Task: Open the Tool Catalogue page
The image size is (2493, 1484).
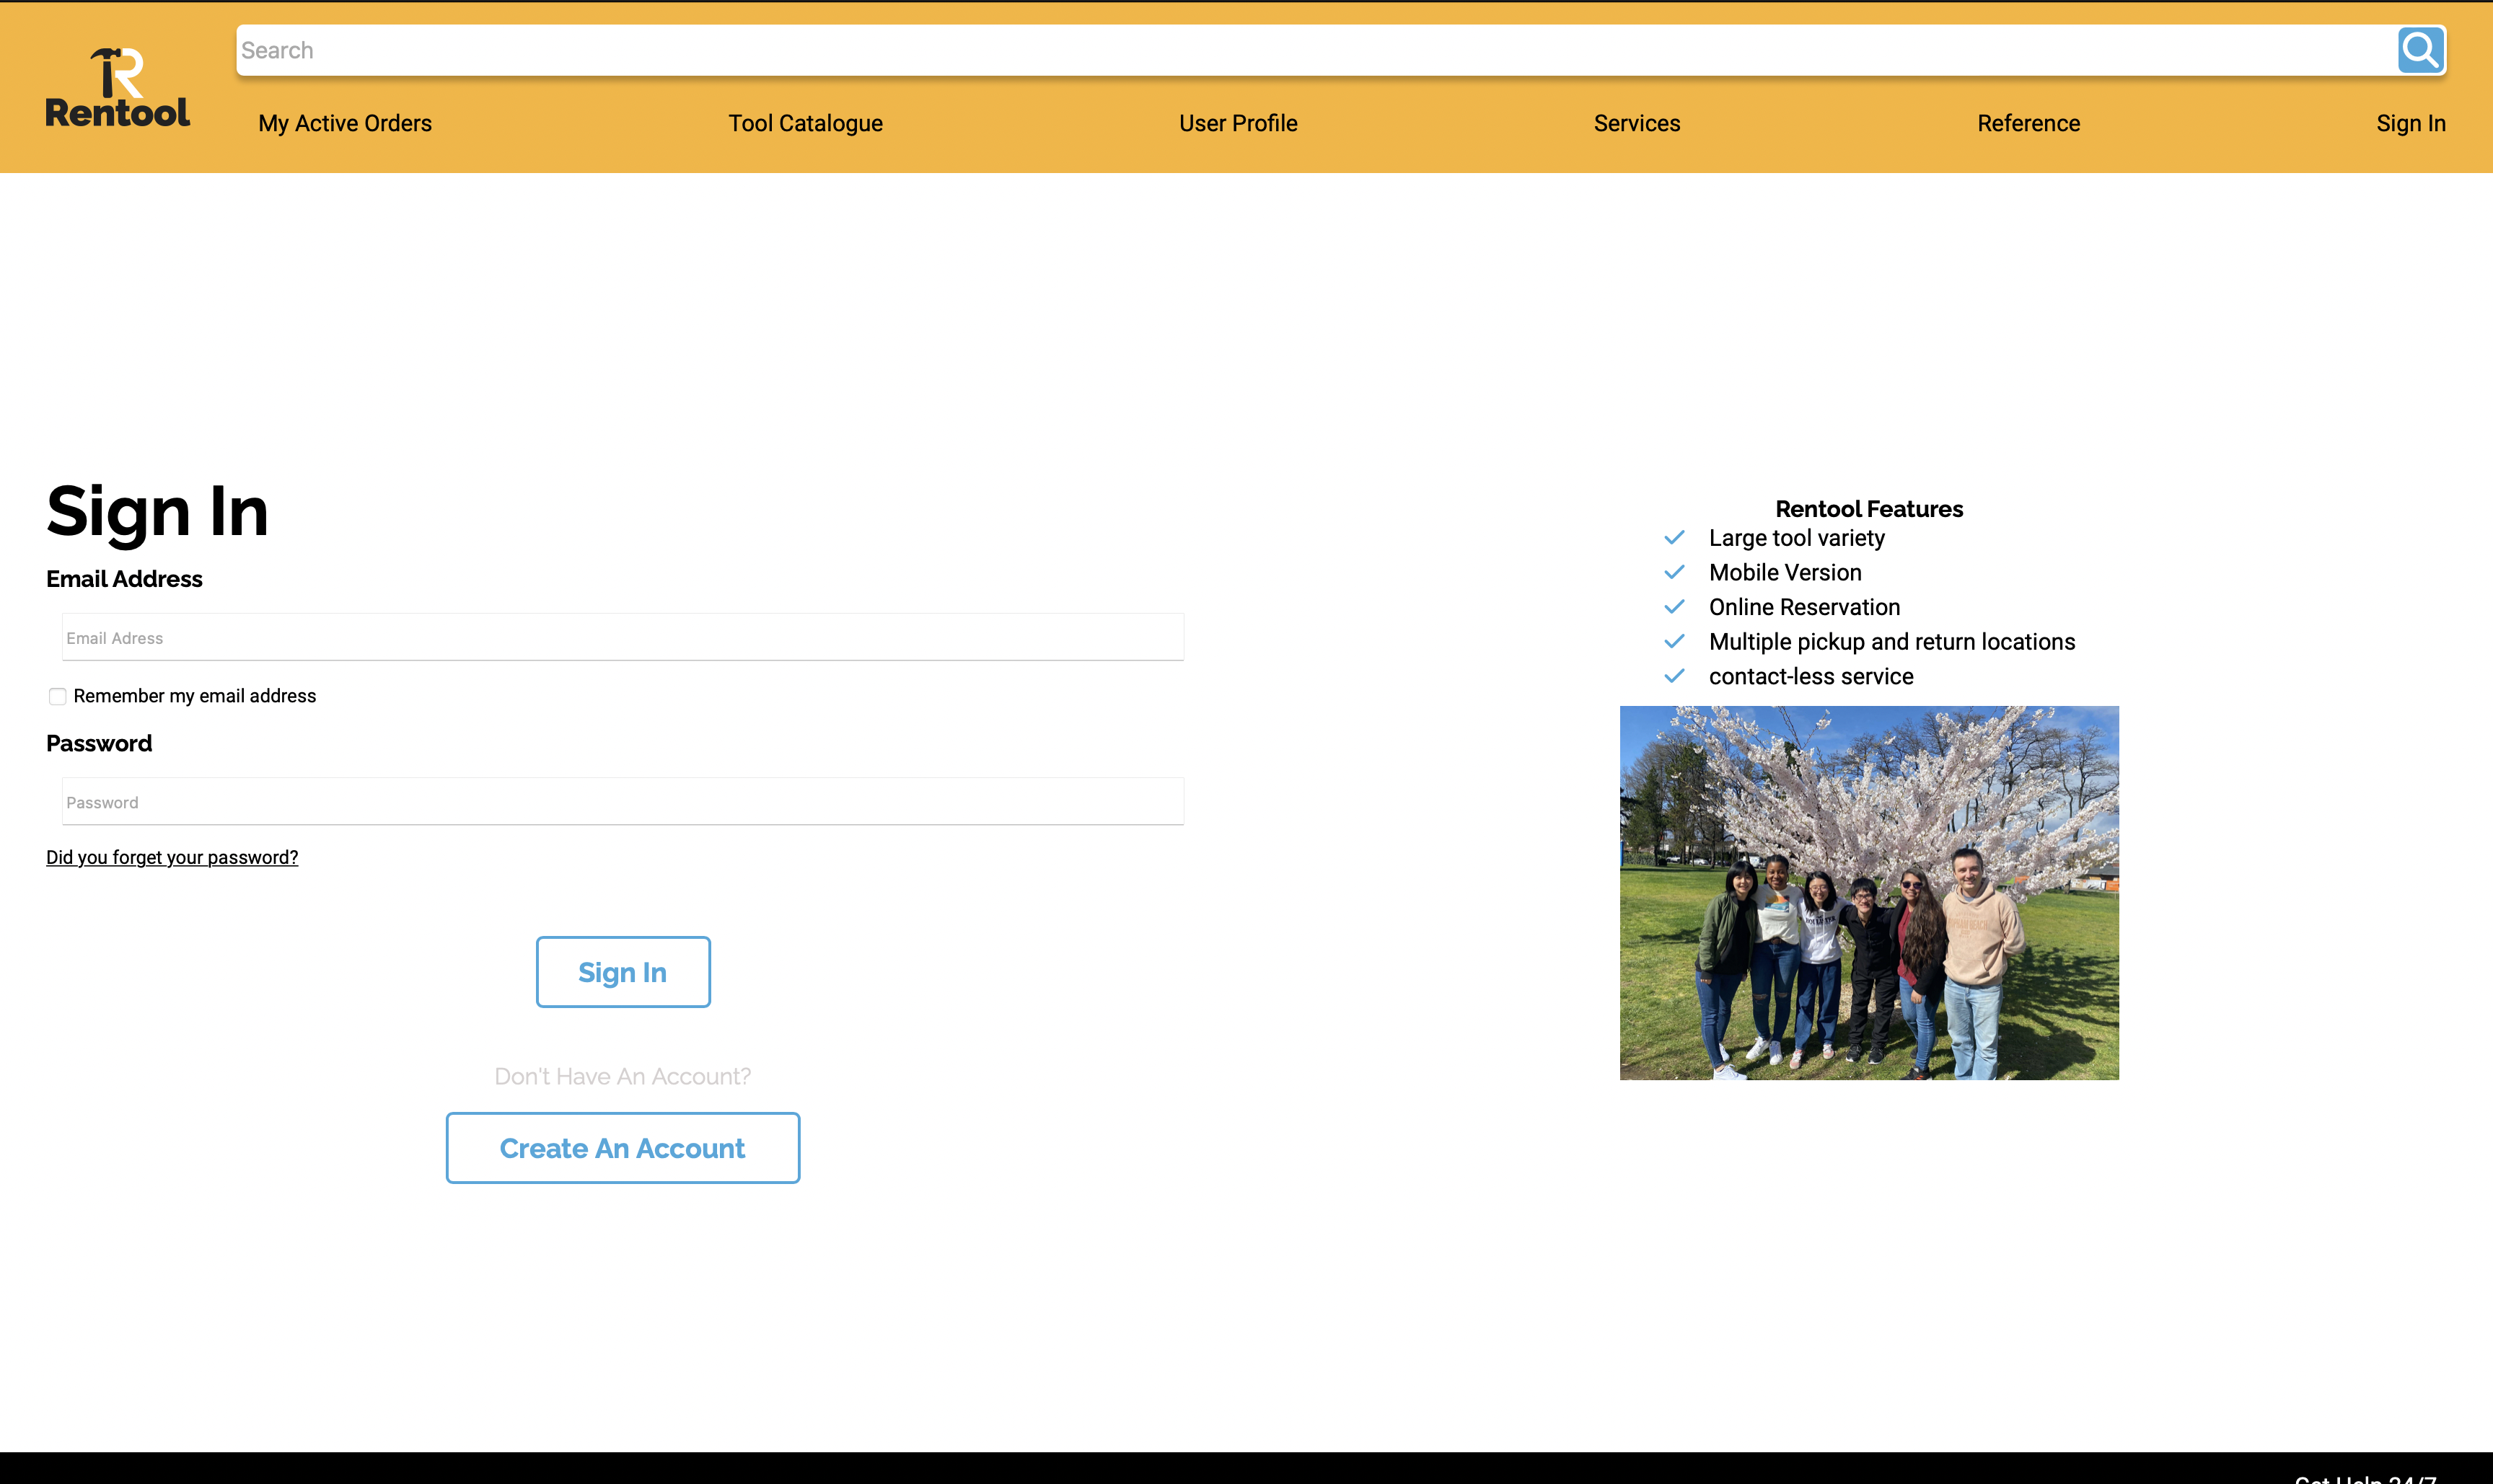Action: (x=805, y=123)
